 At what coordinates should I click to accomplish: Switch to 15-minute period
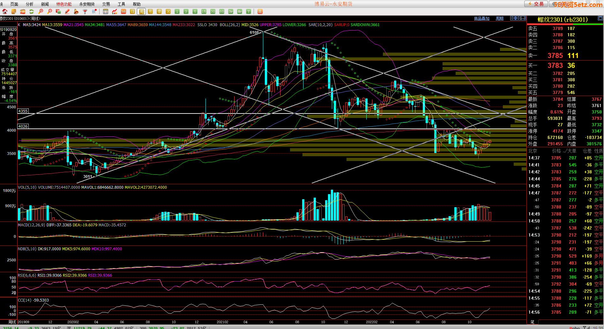pos(204,11)
